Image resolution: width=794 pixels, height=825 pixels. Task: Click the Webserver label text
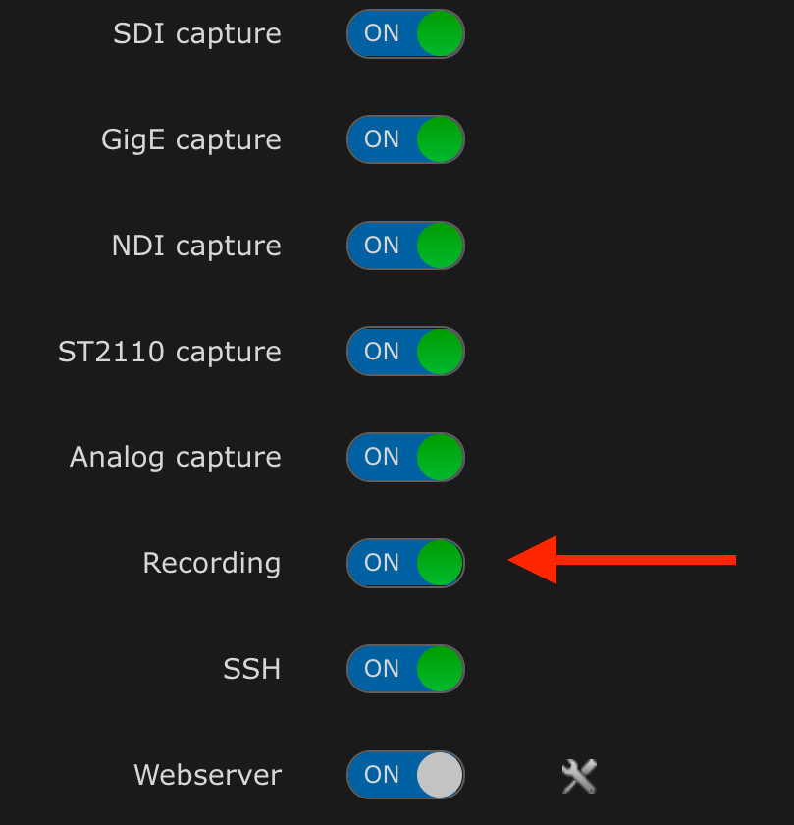pos(207,775)
